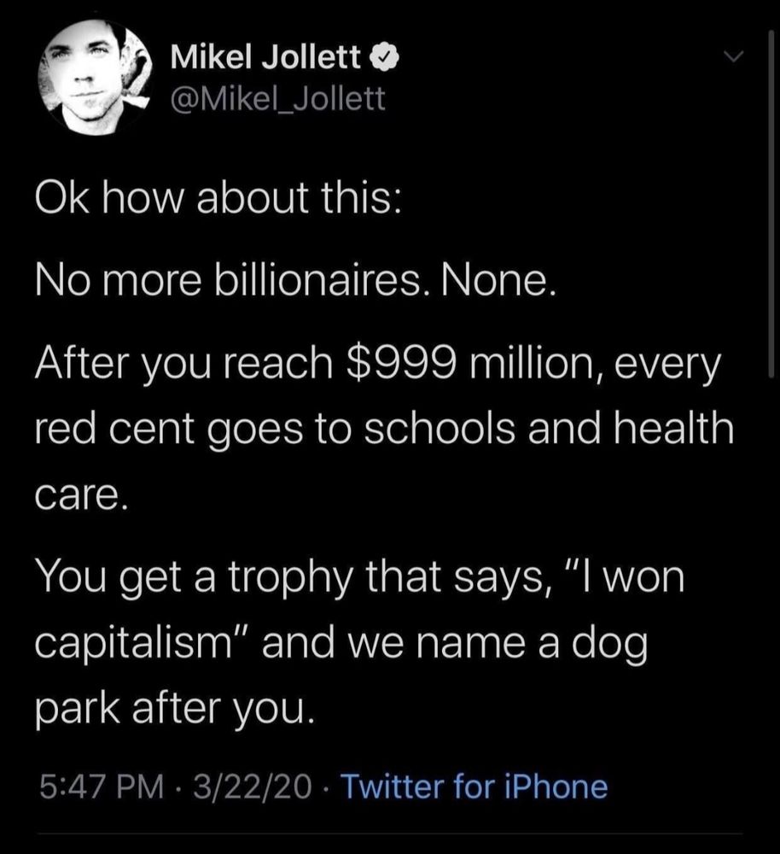Click the line "Ok how about this:"
Viewport: 780px width, 854px height.
click(x=218, y=197)
